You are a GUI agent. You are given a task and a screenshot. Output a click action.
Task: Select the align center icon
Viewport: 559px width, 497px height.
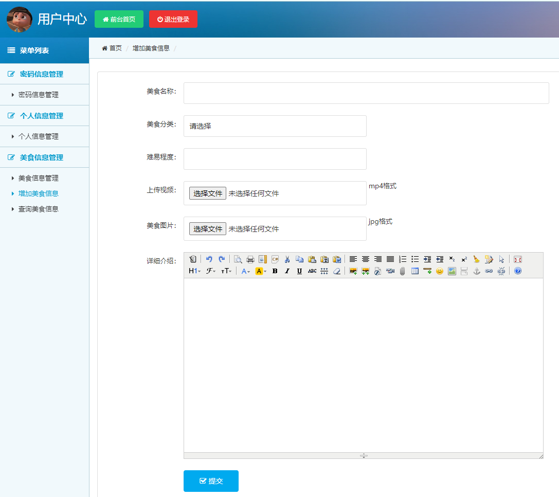[365, 259]
